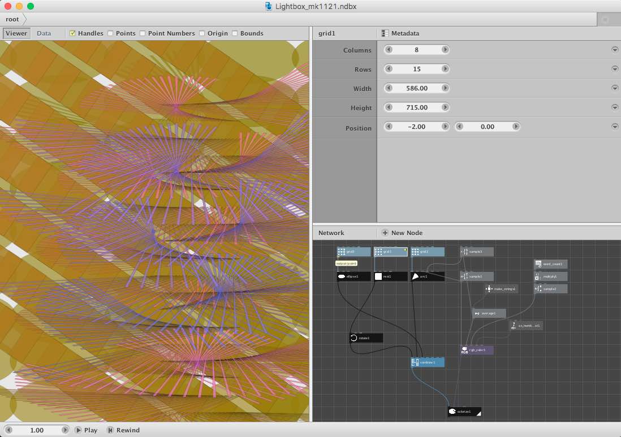Open the Position parameter options arrow
621x437 pixels.
(x=615, y=127)
